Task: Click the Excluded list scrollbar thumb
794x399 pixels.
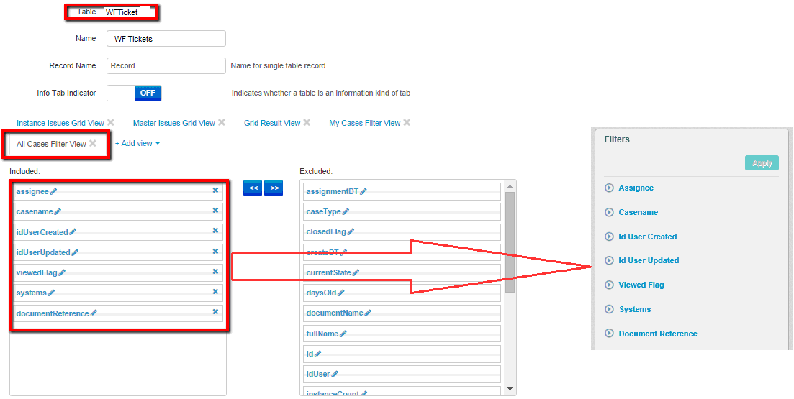Action: (x=510, y=241)
